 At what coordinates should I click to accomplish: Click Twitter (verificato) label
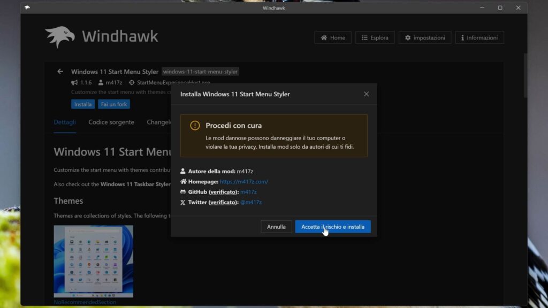213,202
